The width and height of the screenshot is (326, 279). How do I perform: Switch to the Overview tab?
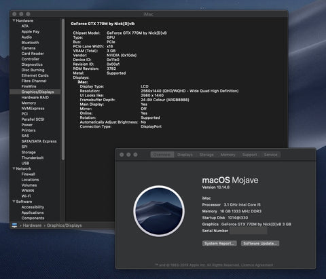click(x=162, y=155)
